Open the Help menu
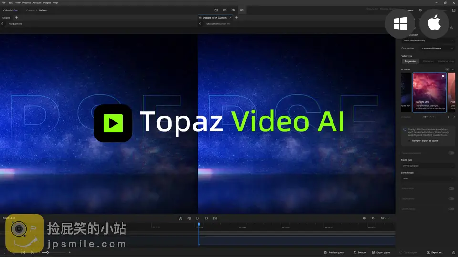 pos(55,3)
